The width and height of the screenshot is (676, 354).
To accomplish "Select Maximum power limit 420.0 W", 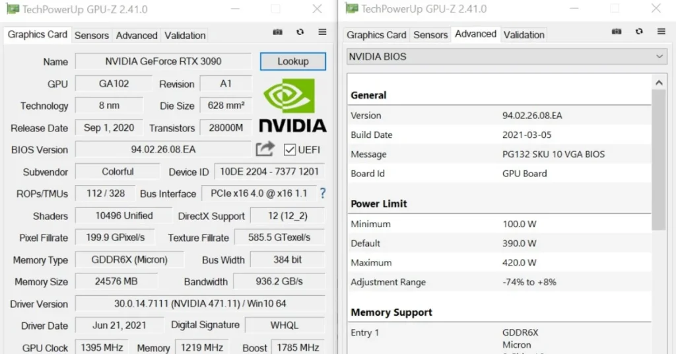I will [519, 263].
